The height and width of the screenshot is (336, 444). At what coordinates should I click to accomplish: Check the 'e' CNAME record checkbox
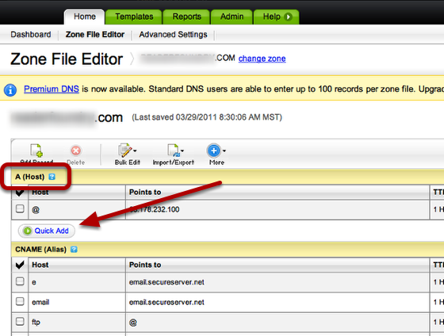[x=20, y=281]
